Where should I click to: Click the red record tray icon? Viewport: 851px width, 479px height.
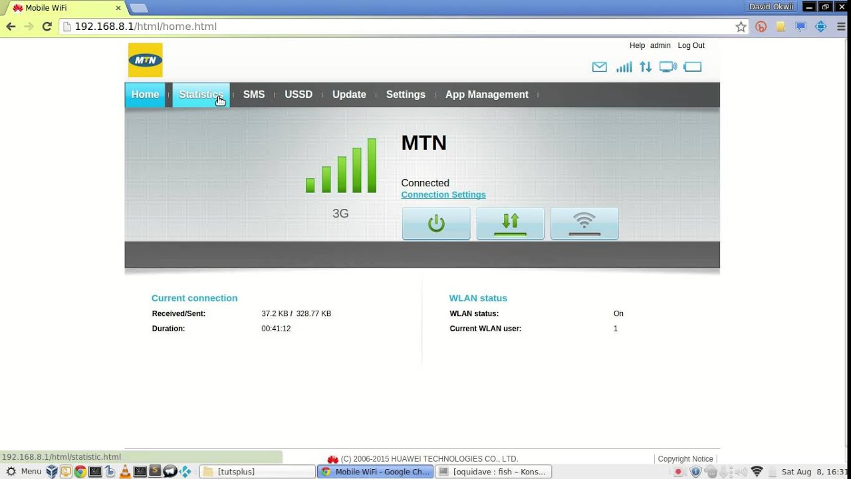click(x=679, y=472)
